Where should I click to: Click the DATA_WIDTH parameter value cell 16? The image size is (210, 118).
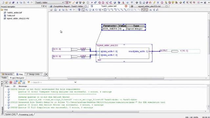[122, 29]
